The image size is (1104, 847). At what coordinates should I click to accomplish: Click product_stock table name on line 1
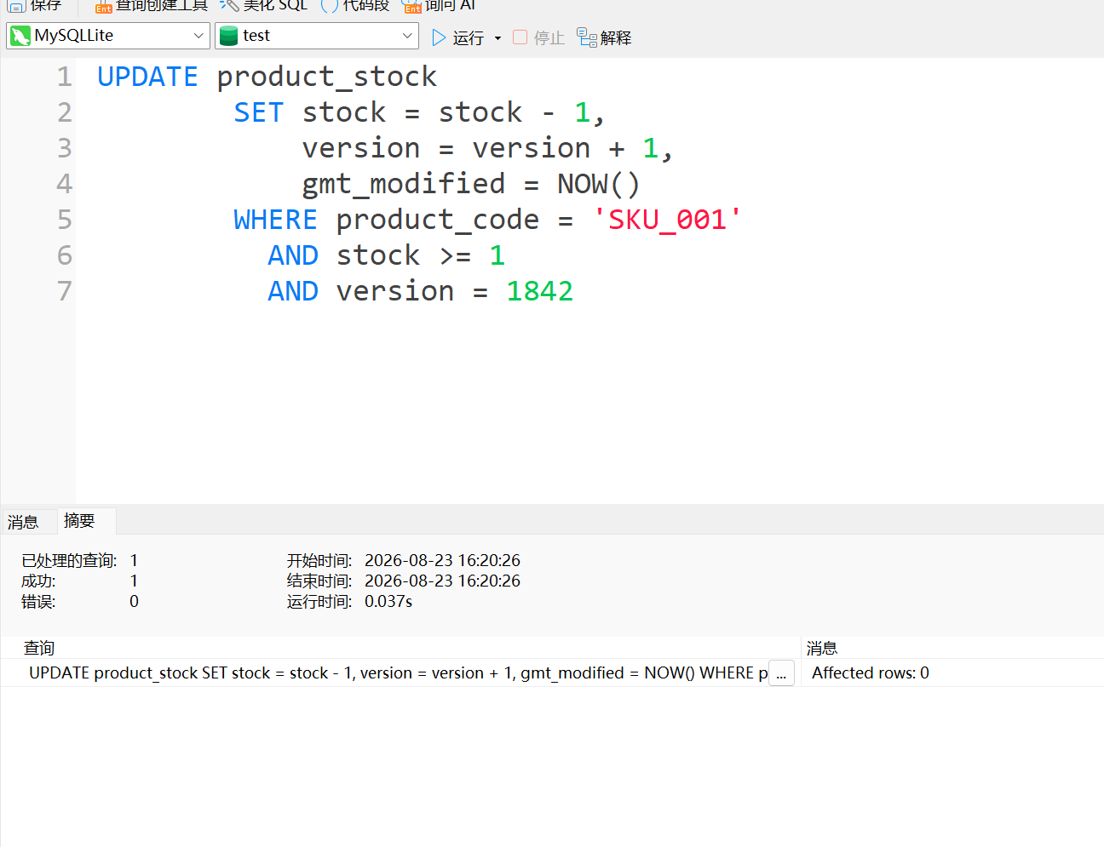[x=327, y=77]
